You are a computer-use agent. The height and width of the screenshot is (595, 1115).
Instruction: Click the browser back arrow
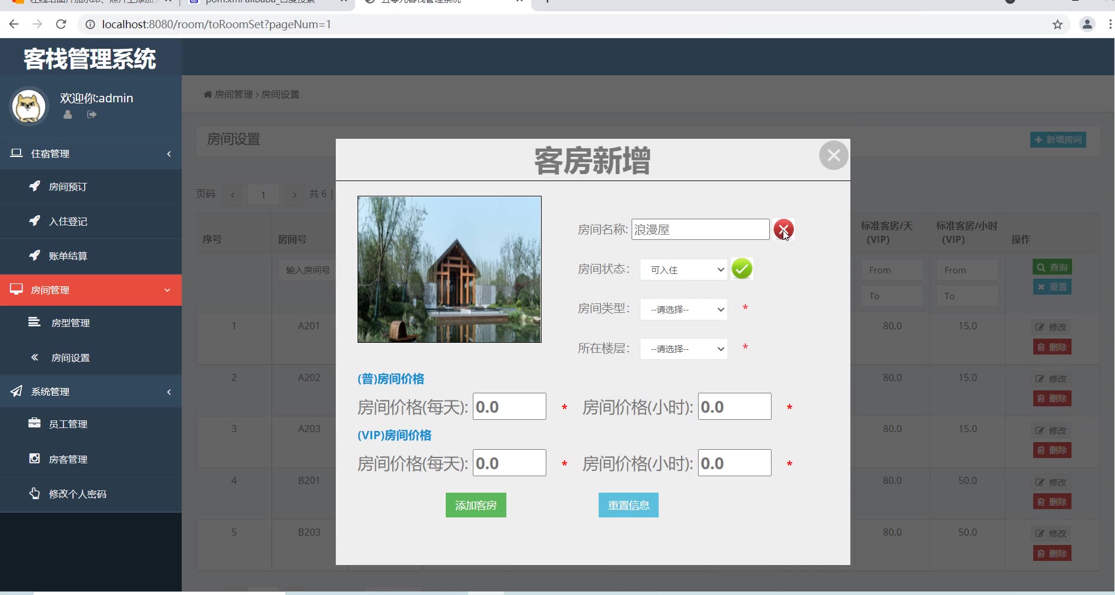click(x=14, y=24)
